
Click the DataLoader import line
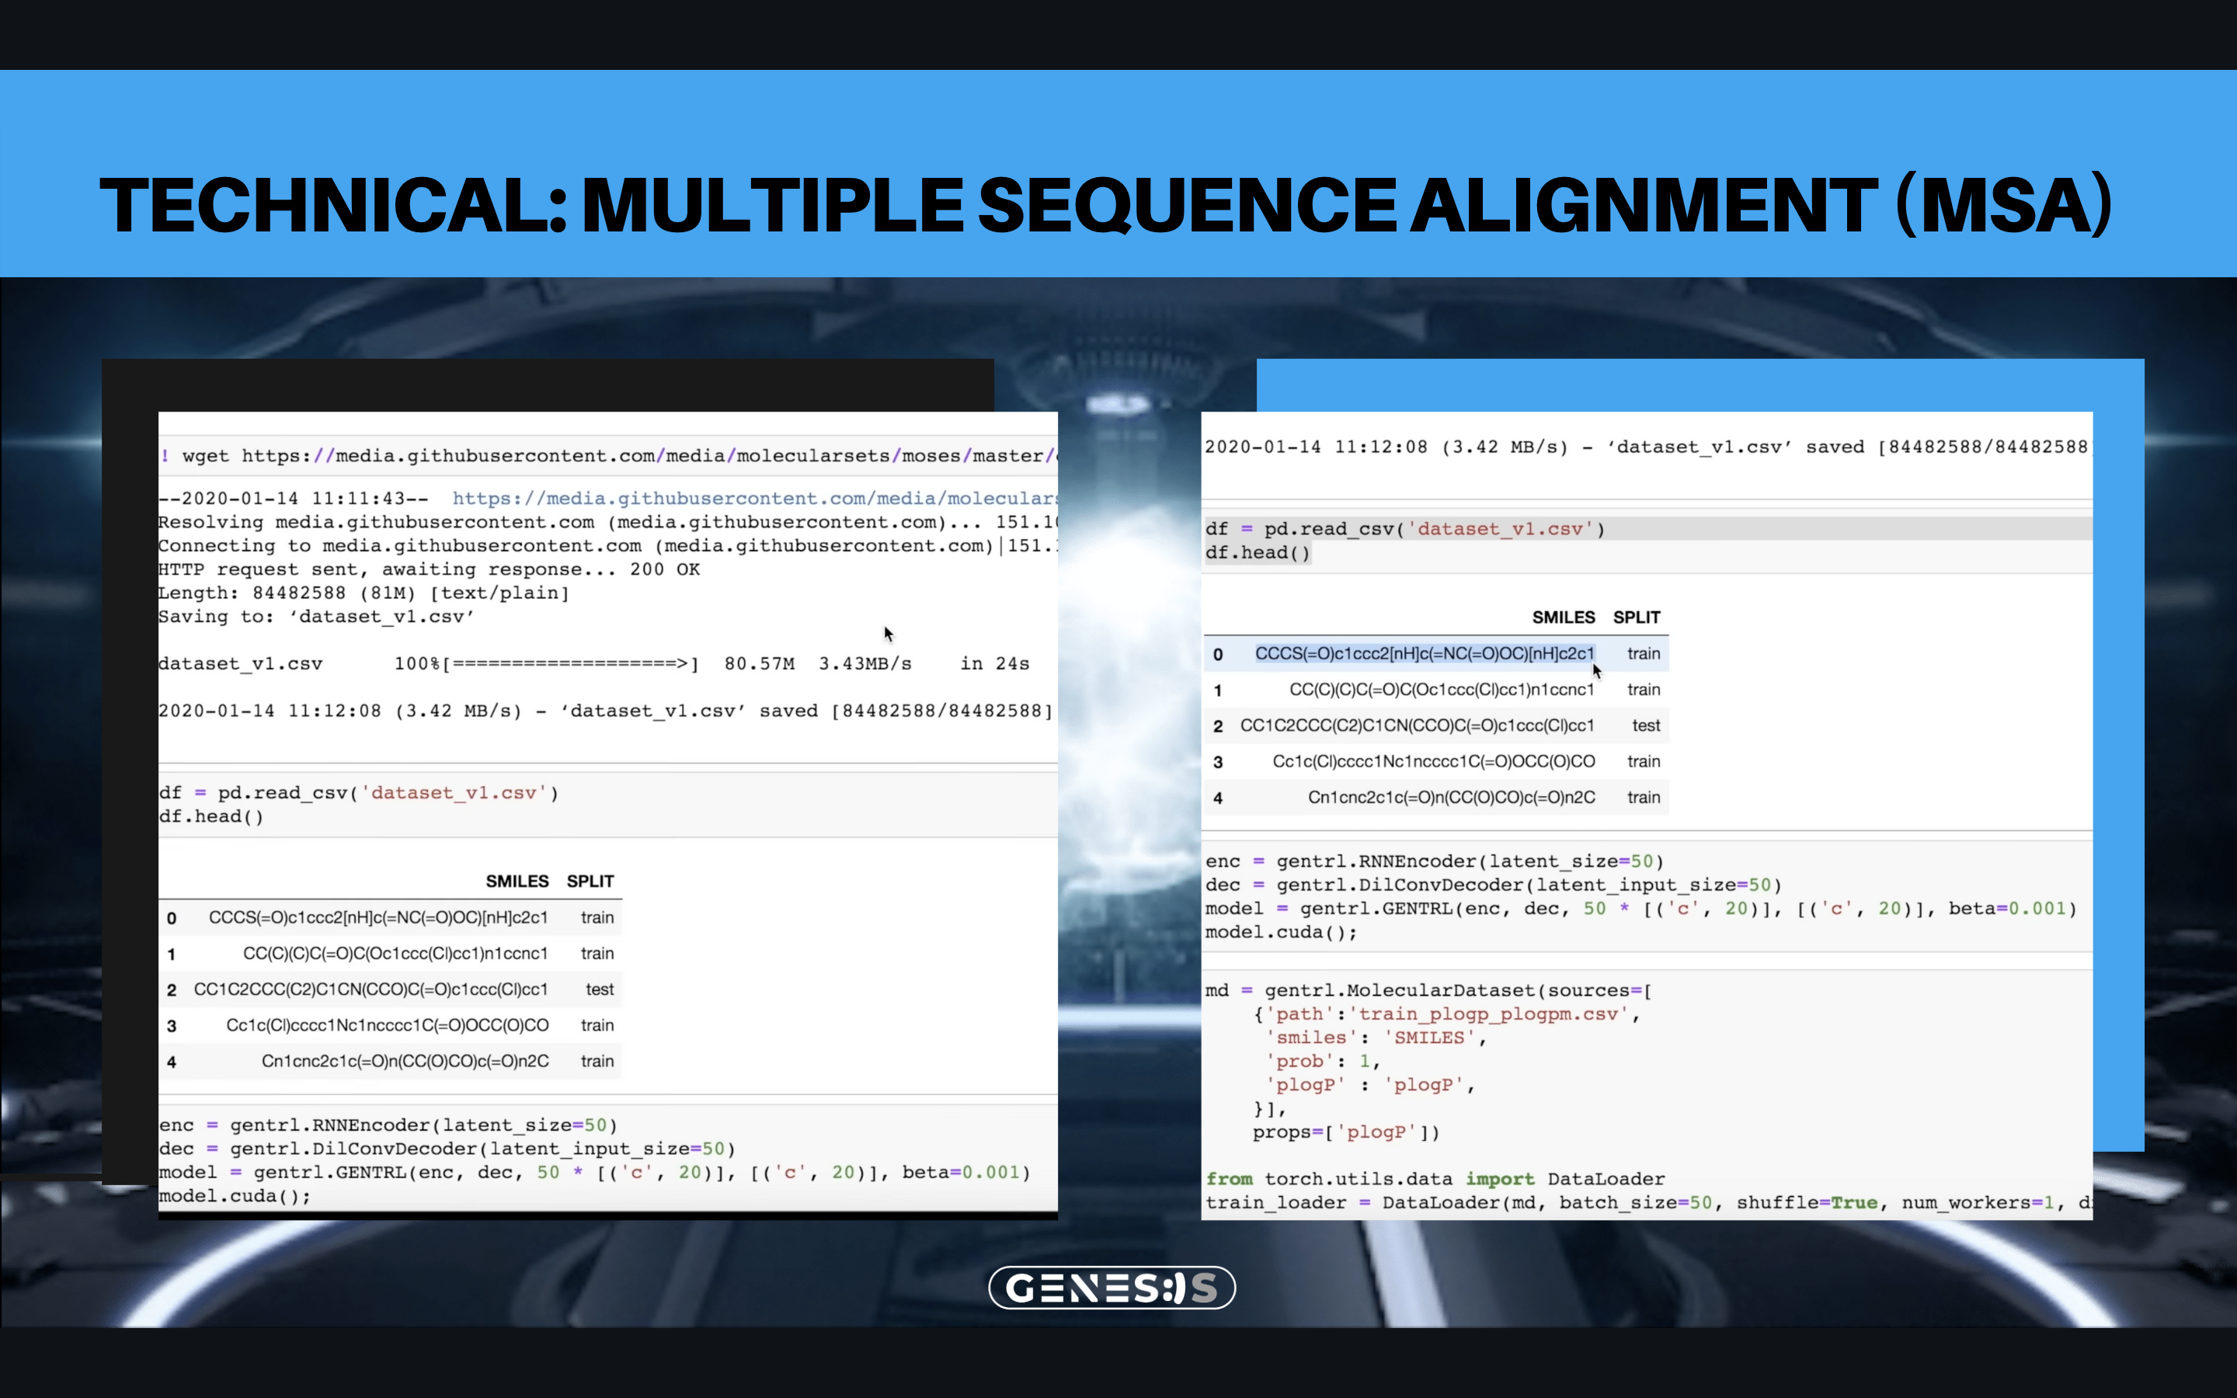point(1435,1179)
